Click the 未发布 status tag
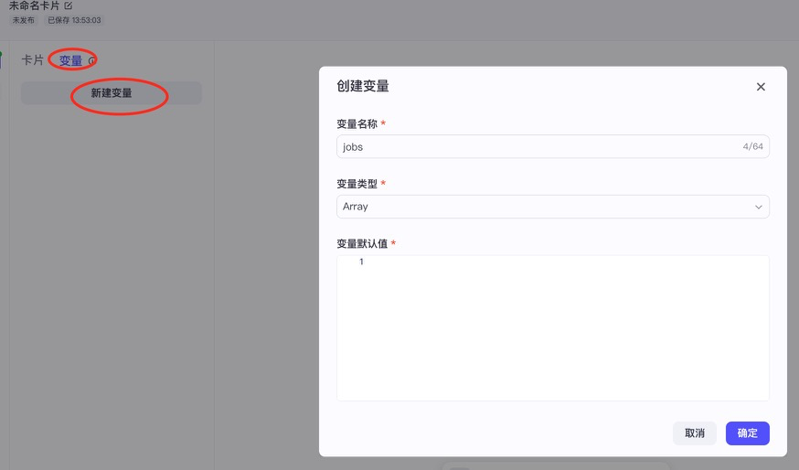The height and width of the screenshot is (470, 799). pyautogui.click(x=24, y=20)
